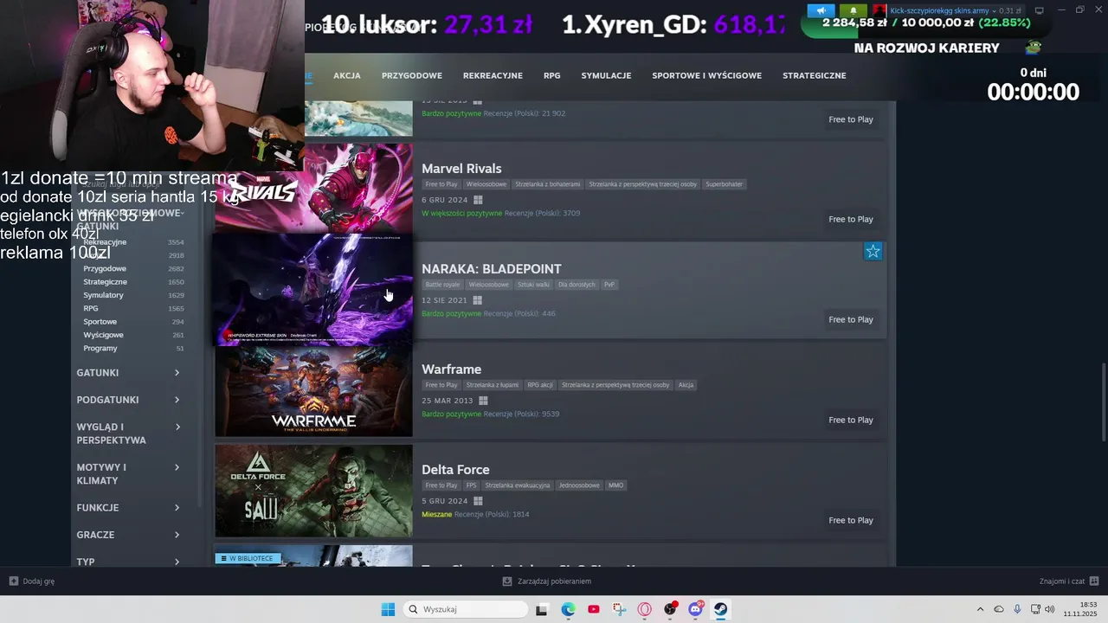Viewport: 1108px width, 623px height.
Task: Select 'PvP' tag on NARAKA
Action: (x=609, y=285)
